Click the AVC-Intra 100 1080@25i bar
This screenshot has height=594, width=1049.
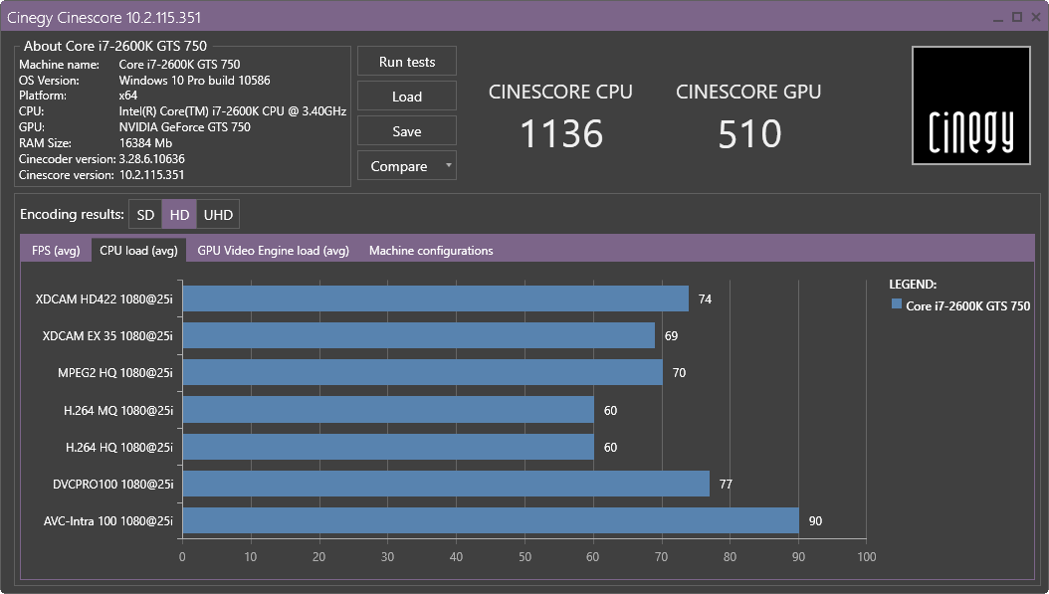coord(491,520)
